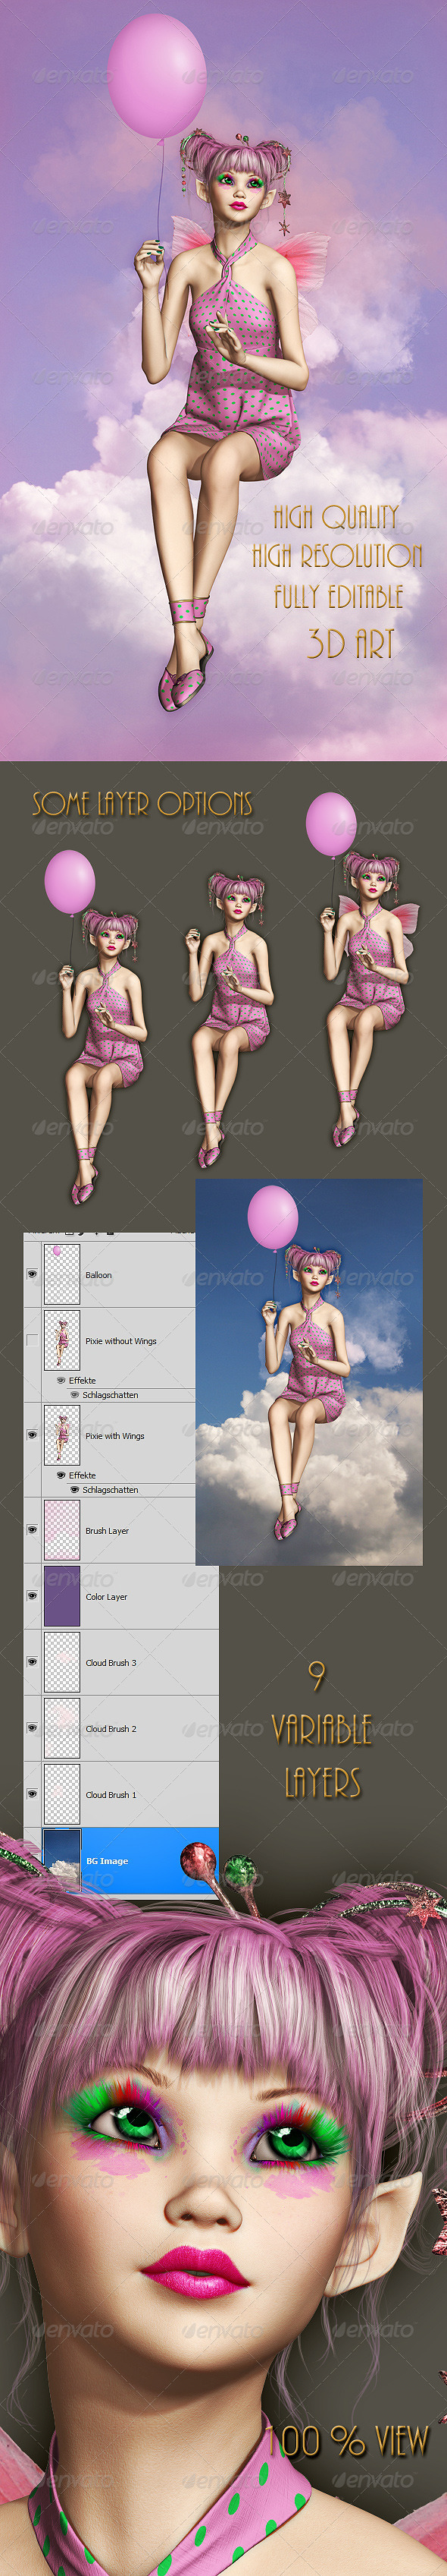The height and width of the screenshot is (2576, 447).
Task: Select the Pixie without Wings thumbnail
Action: pyautogui.click(x=62, y=1340)
